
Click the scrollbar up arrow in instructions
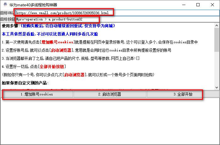pos(217,25)
